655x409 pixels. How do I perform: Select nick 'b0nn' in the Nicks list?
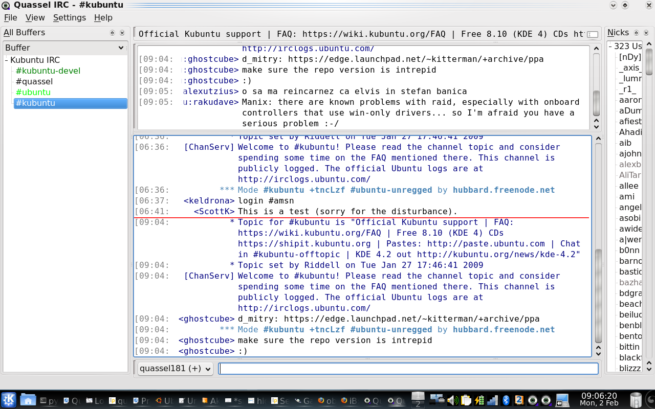(629, 250)
